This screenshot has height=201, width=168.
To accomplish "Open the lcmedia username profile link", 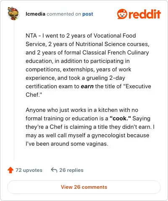I will (35, 14).
